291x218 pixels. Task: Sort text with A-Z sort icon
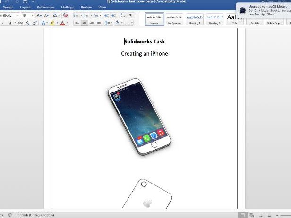tap(123, 15)
